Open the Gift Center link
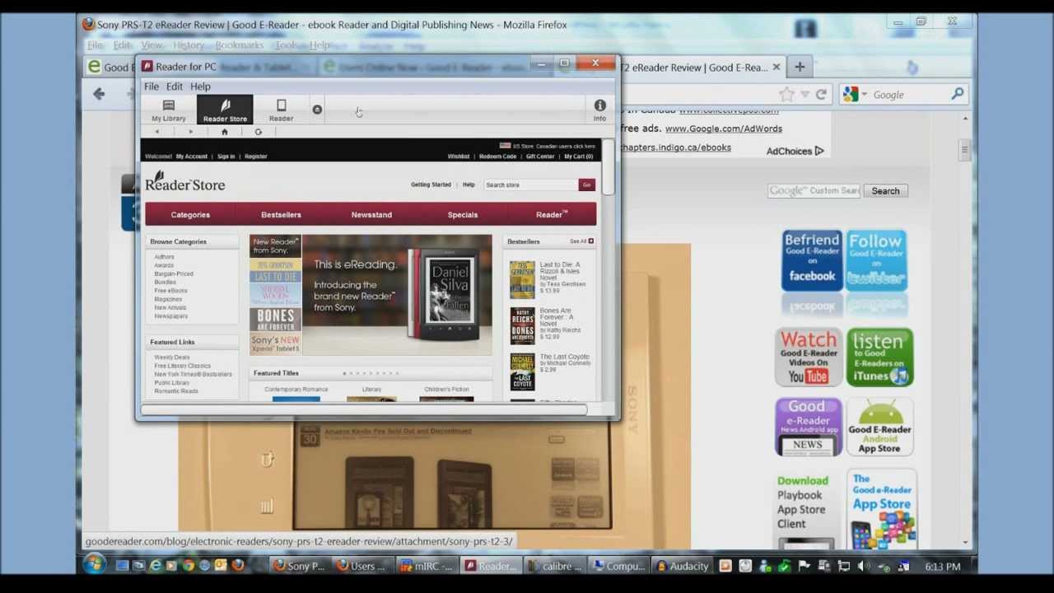The width and height of the screenshot is (1054, 593). pos(540,156)
